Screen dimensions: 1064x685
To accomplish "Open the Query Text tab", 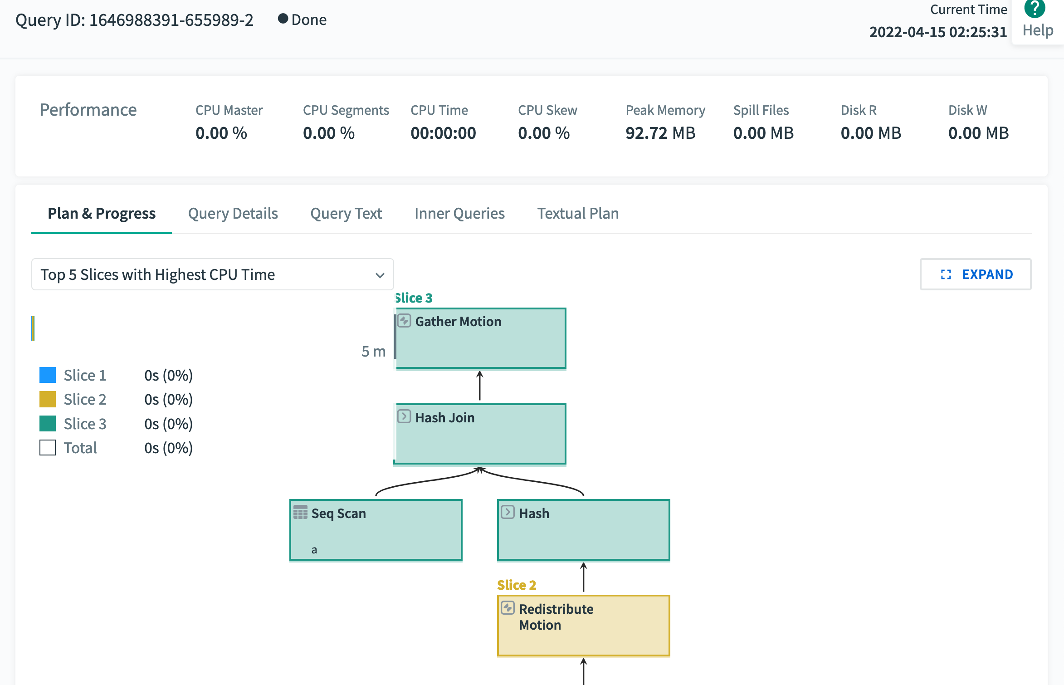I will click(x=346, y=213).
